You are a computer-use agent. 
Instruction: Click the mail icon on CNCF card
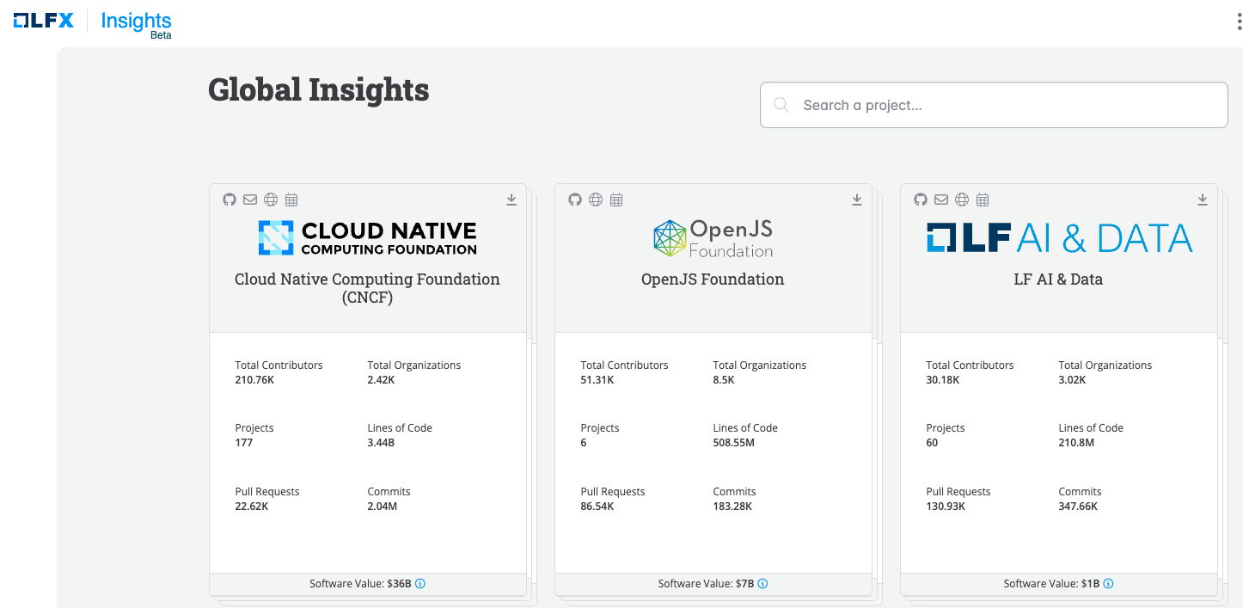pos(250,200)
